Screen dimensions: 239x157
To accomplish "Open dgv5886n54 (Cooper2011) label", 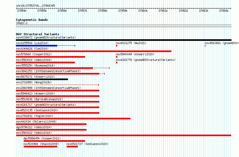I will pyautogui.click(x=42, y=138).
